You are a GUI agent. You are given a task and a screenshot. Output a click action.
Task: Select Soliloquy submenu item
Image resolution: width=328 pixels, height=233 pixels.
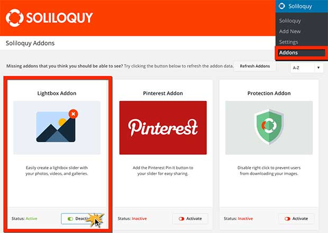point(290,21)
